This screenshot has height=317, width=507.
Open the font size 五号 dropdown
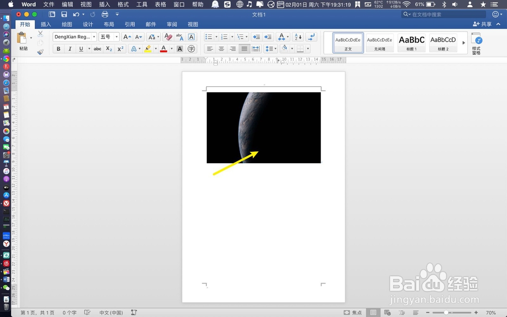pyautogui.click(x=117, y=37)
